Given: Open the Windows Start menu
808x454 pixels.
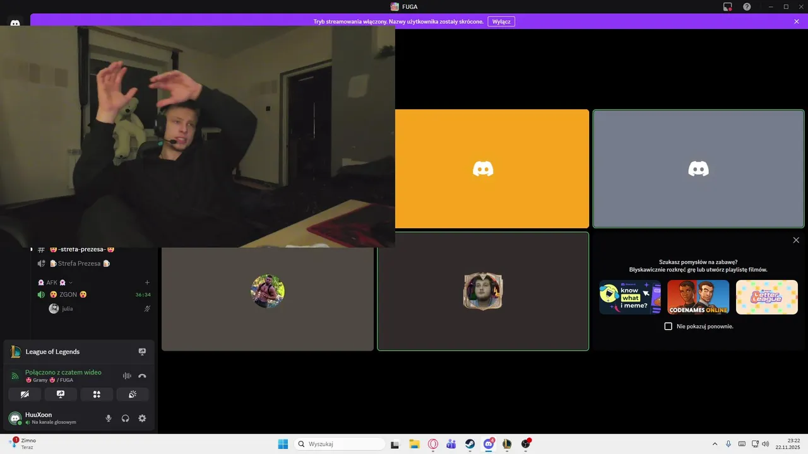Looking at the screenshot, I should (283, 444).
